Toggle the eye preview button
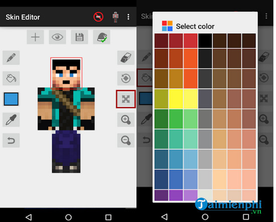276x222 pixels. coord(57,37)
